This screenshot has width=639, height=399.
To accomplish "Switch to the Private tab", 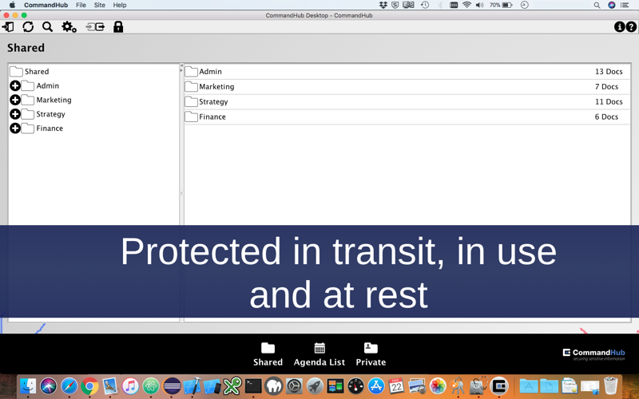I will coord(371,354).
